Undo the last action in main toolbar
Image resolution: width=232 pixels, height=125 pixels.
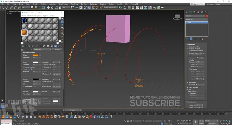point(3,7)
